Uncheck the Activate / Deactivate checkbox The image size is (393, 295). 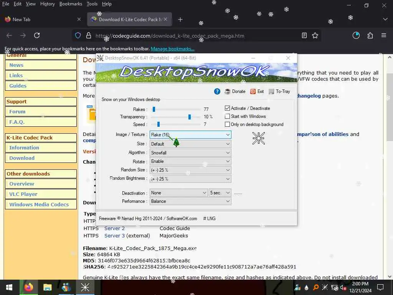click(227, 108)
